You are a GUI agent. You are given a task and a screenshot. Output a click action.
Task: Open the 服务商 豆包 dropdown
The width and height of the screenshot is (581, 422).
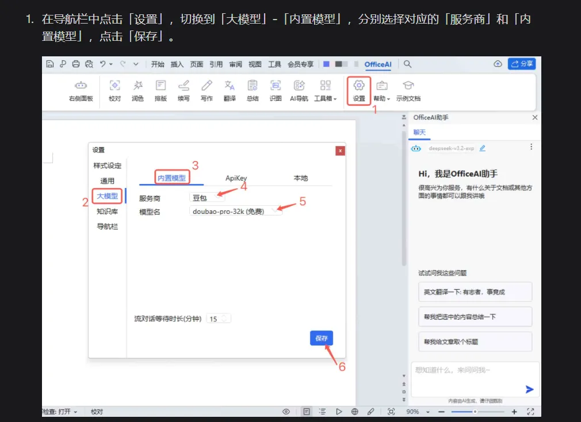pos(207,198)
